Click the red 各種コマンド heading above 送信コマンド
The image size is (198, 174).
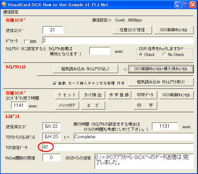click(15, 20)
